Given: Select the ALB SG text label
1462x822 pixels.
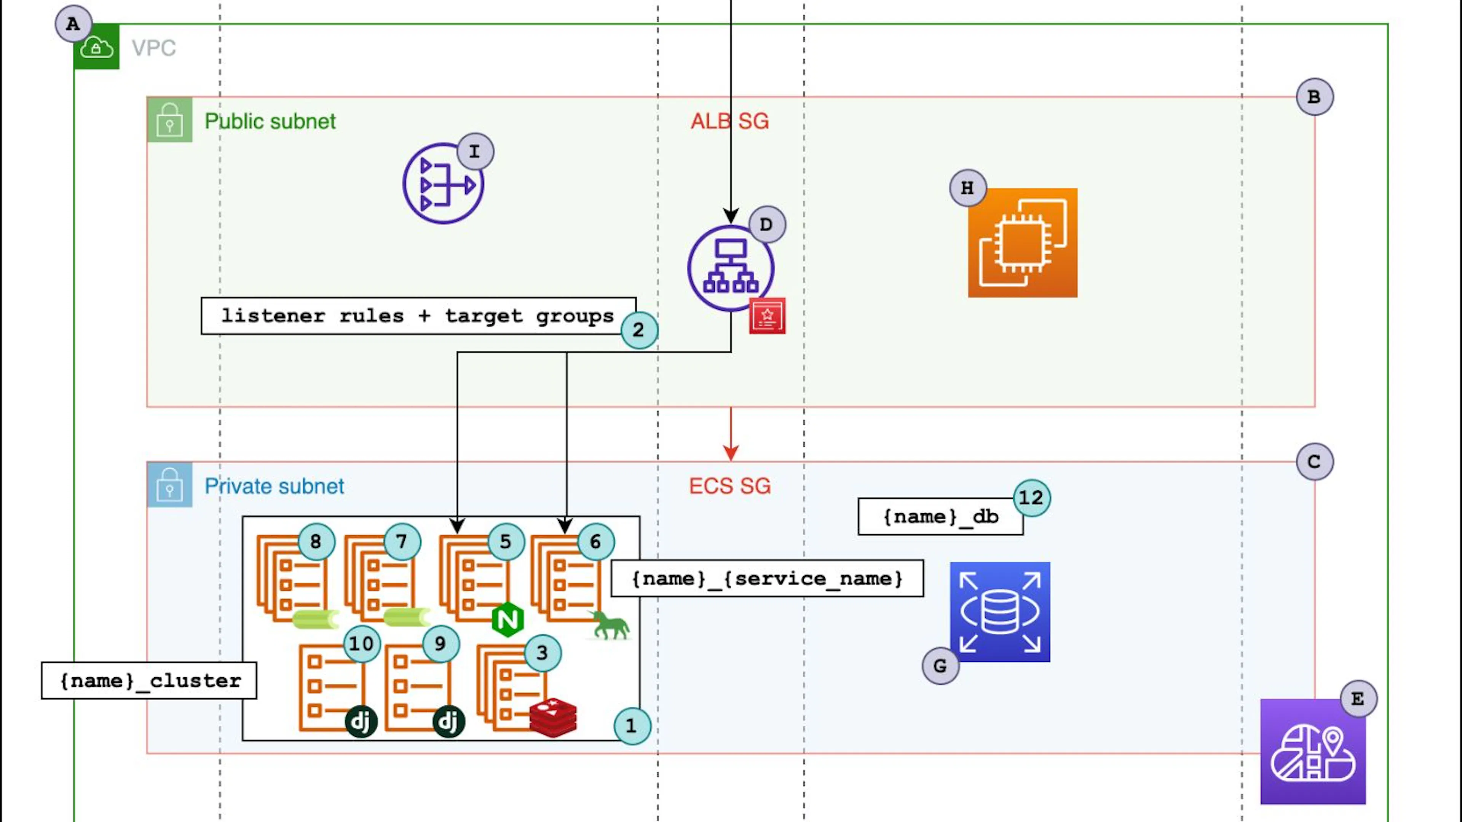Looking at the screenshot, I should [730, 121].
